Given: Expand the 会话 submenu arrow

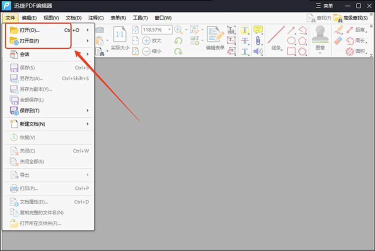Looking at the screenshot, I should coord(87,54).
